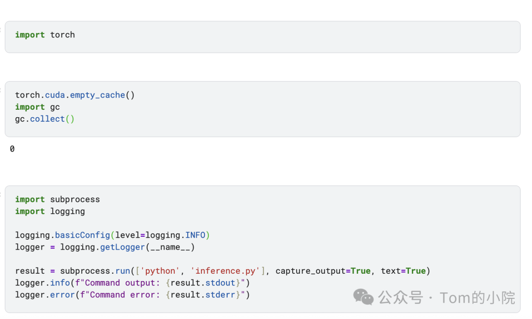Screen dimensions: 532x319
Task: Click the logging.basicConfig line
Action: coord(112,235)
